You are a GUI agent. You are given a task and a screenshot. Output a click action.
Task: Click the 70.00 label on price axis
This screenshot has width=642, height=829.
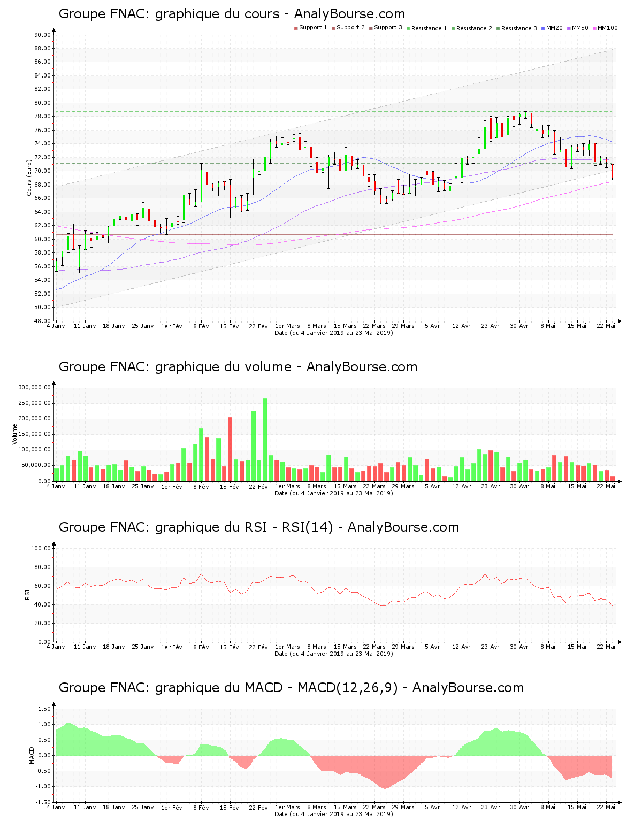[x=43, y=171]
